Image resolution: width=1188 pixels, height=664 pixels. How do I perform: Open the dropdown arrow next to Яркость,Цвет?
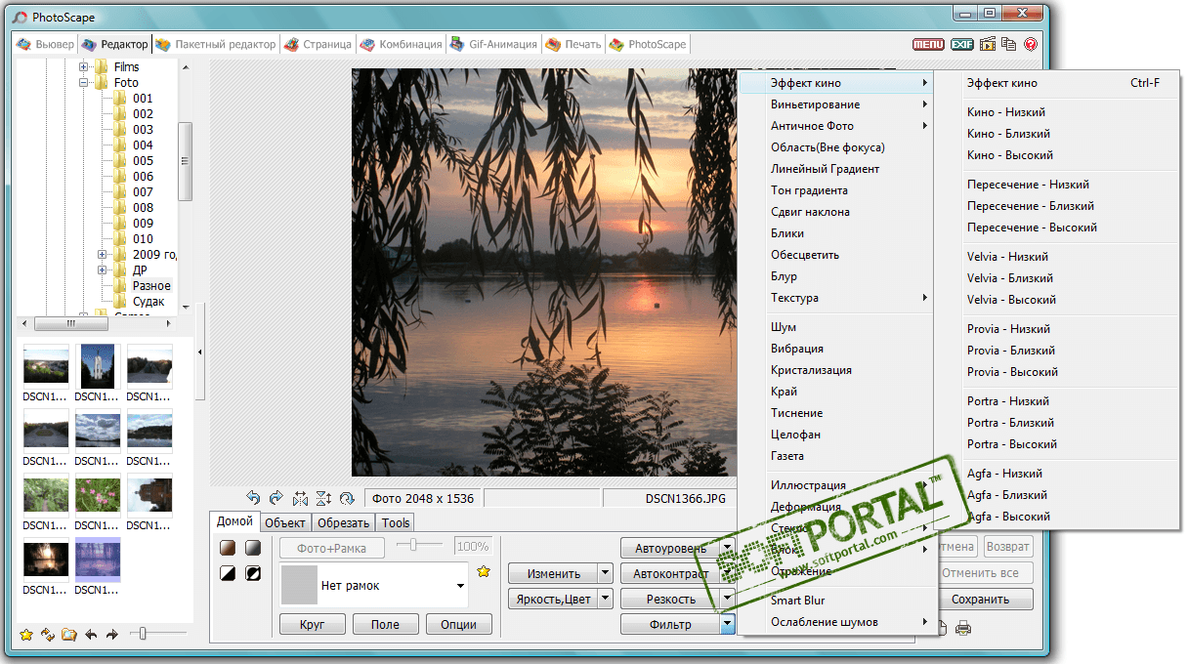(606, 599)
